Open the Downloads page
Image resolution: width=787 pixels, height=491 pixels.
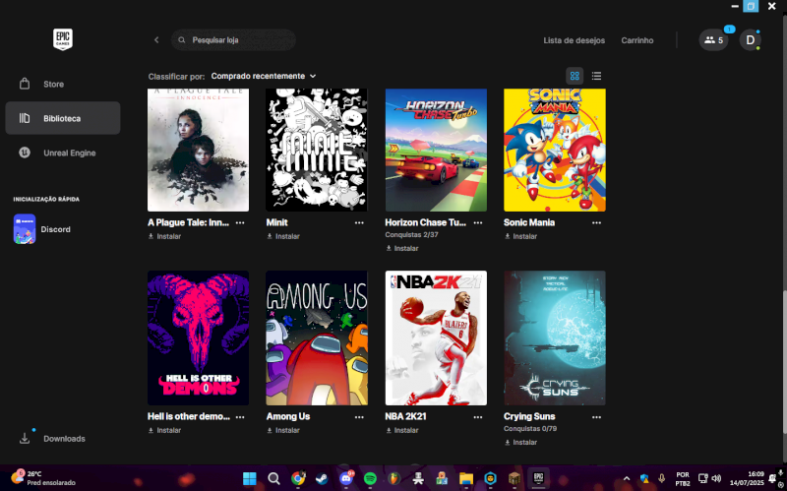pyautogui.click(x=52, y=438)
